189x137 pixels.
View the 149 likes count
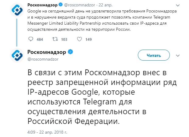click(89, 40)
